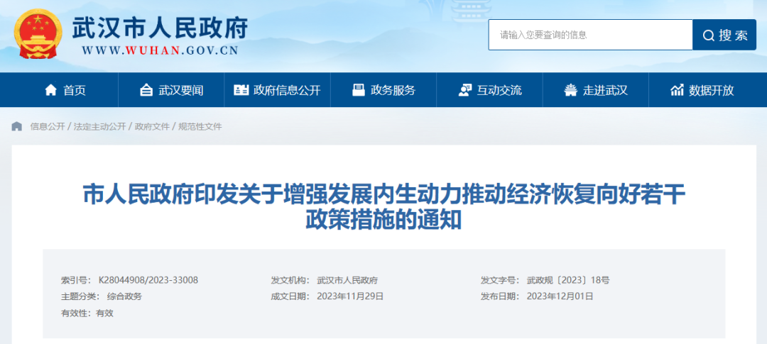Click the home icon beside 首页
The height and width of the screenshot is (344, 767).
50,90
